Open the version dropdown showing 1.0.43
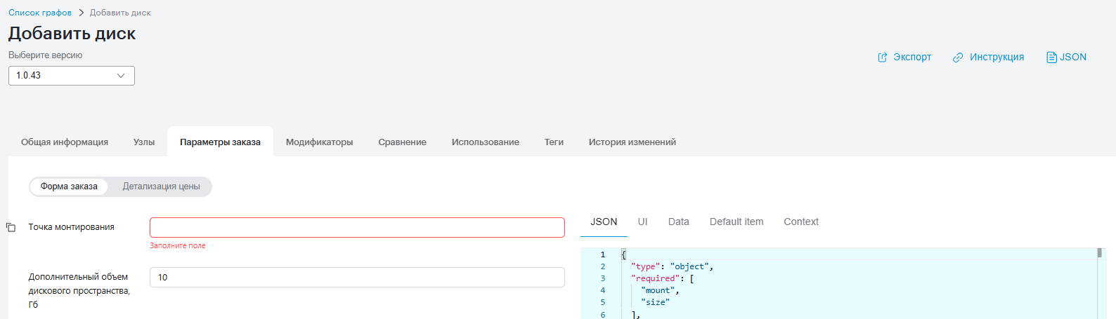1116x319 pixels. 72,76
